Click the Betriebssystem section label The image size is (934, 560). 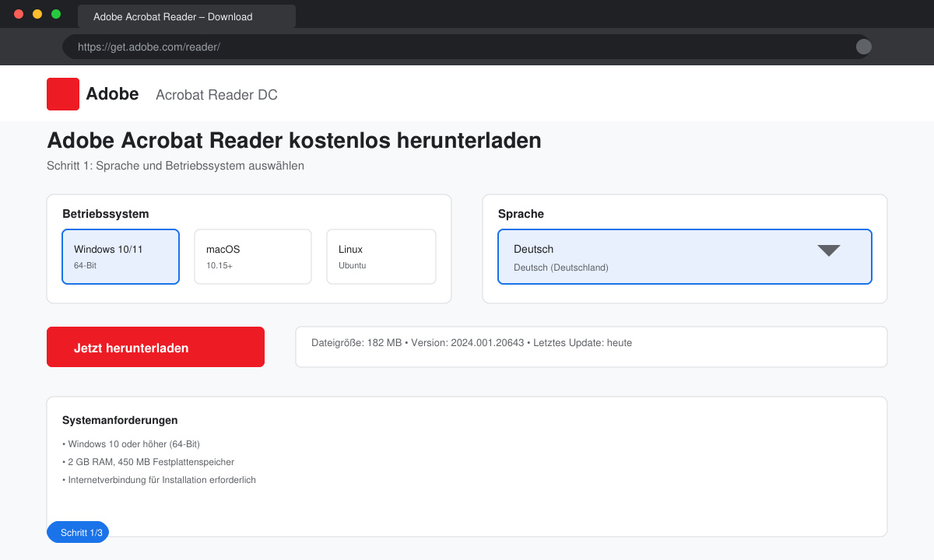point(105,214)
